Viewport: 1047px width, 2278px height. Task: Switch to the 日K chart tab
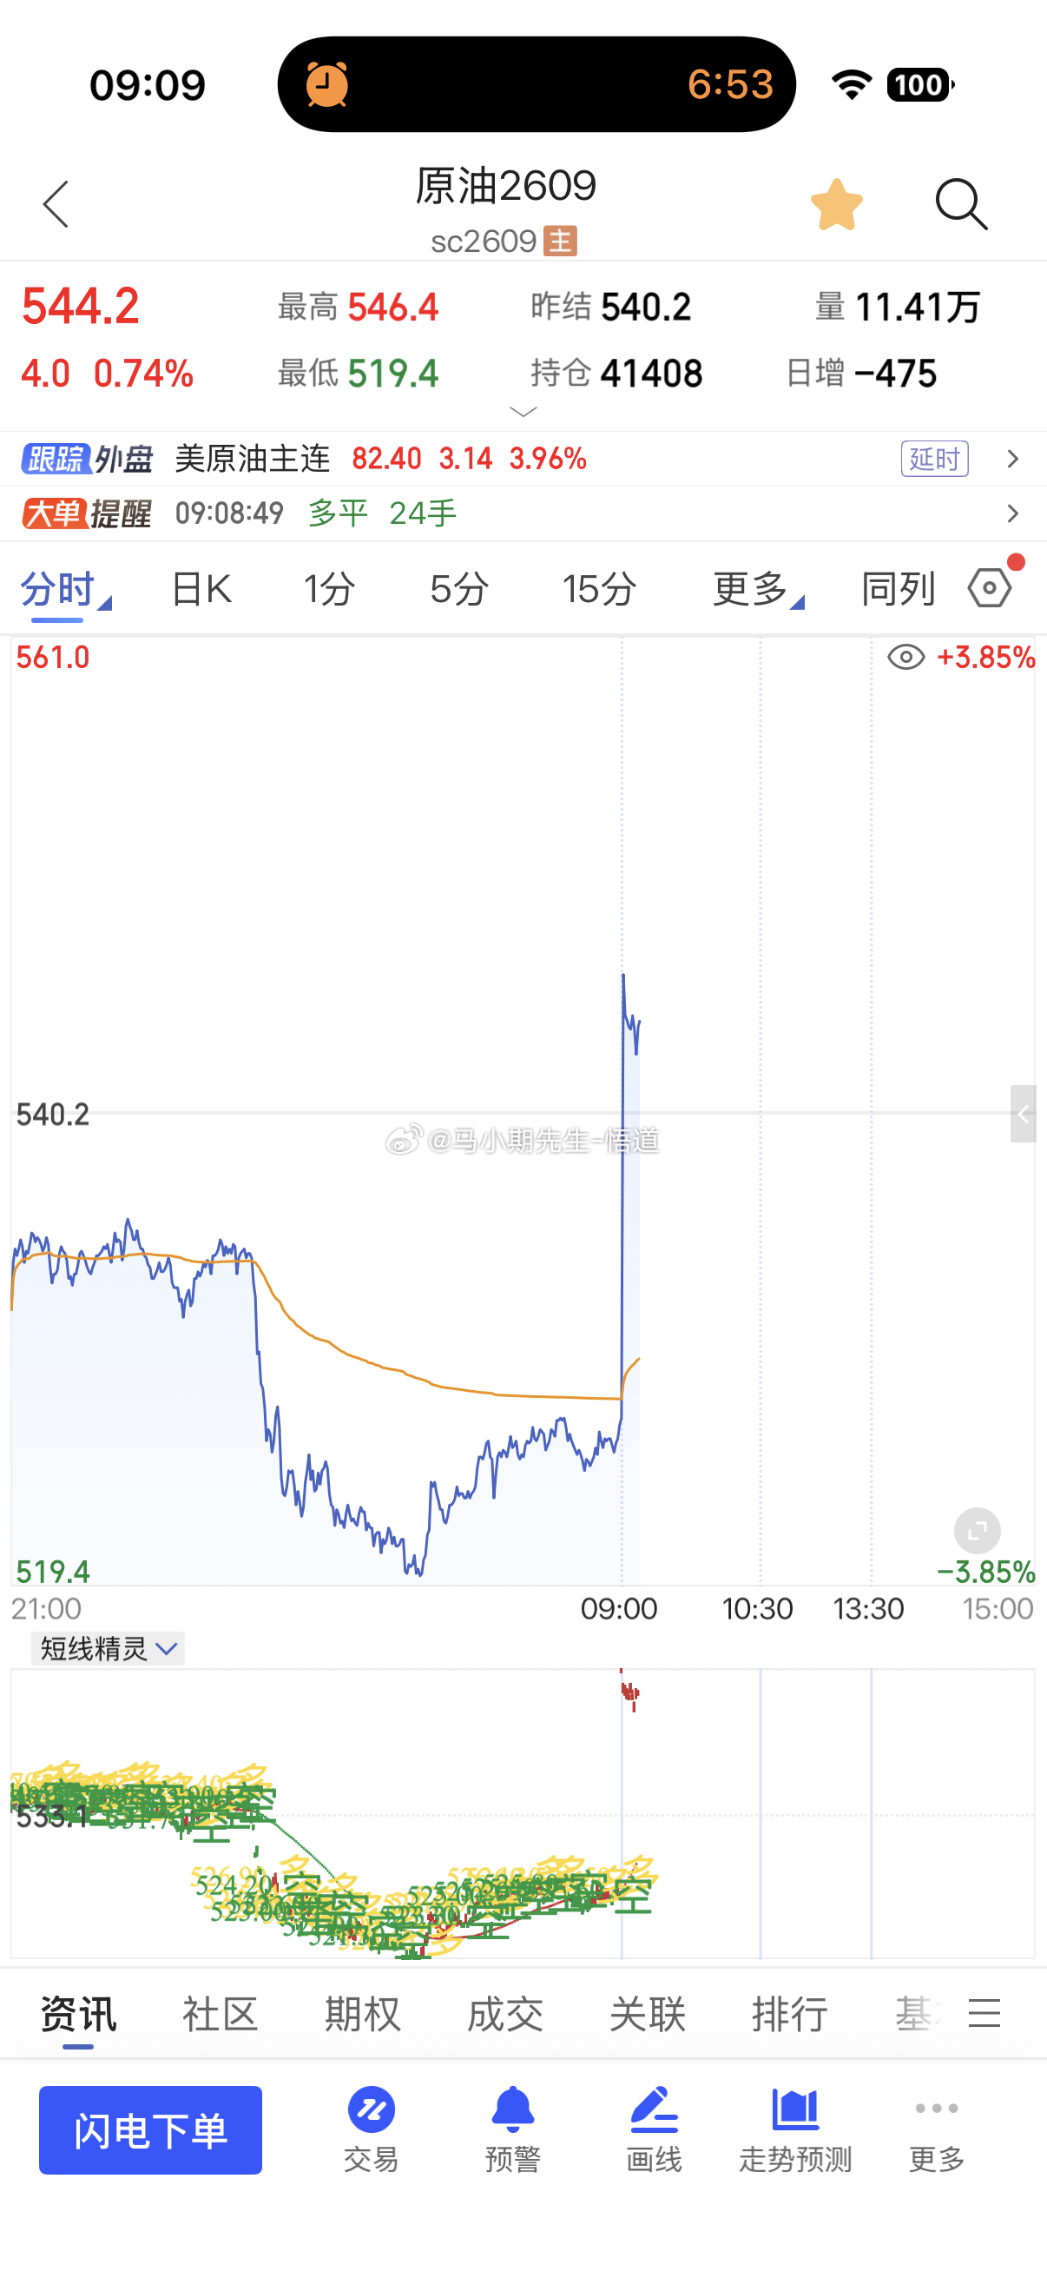tap(201, 589)
